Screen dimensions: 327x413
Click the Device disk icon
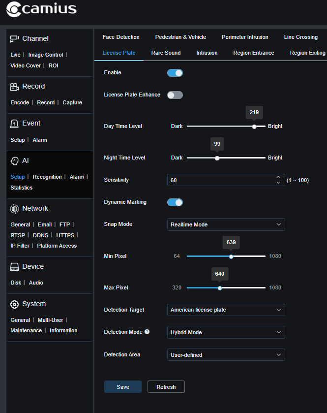pos(14,267)
